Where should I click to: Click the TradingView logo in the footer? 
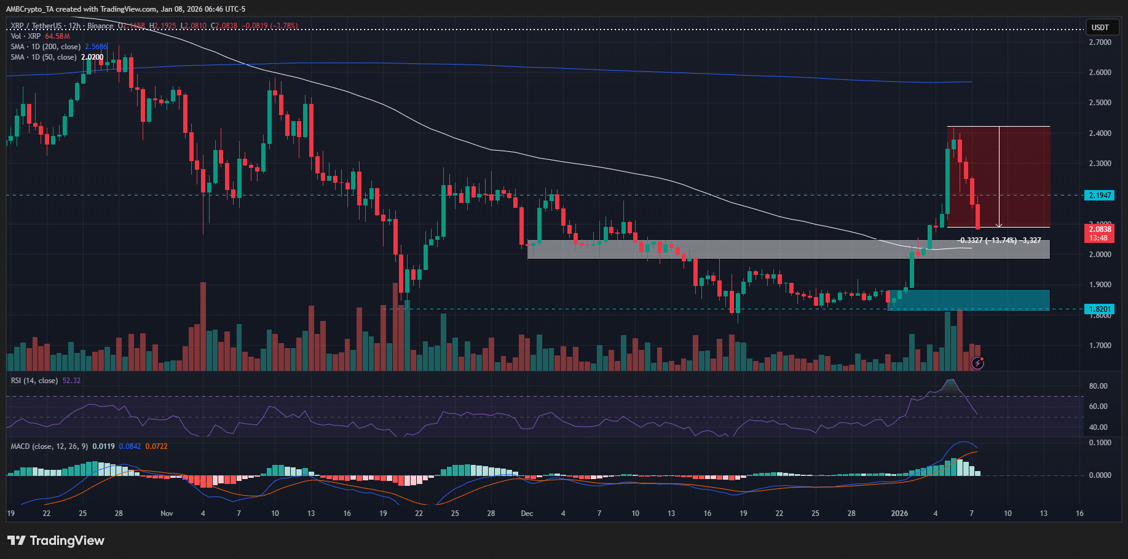(56, 541)
